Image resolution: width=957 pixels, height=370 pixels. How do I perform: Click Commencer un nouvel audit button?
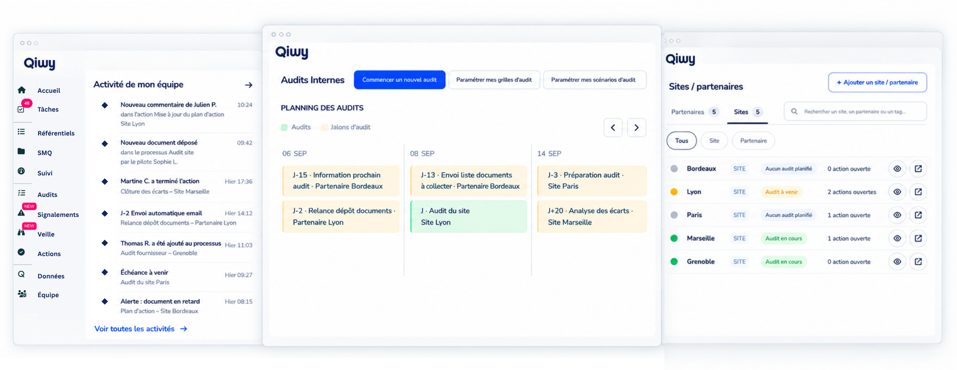[x=399, y=80]
